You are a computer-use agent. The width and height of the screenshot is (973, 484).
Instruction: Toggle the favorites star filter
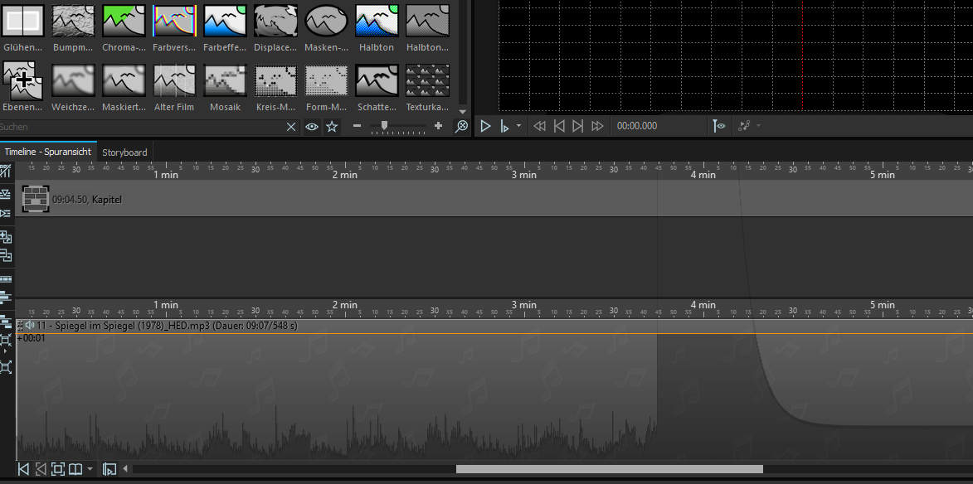332,127
